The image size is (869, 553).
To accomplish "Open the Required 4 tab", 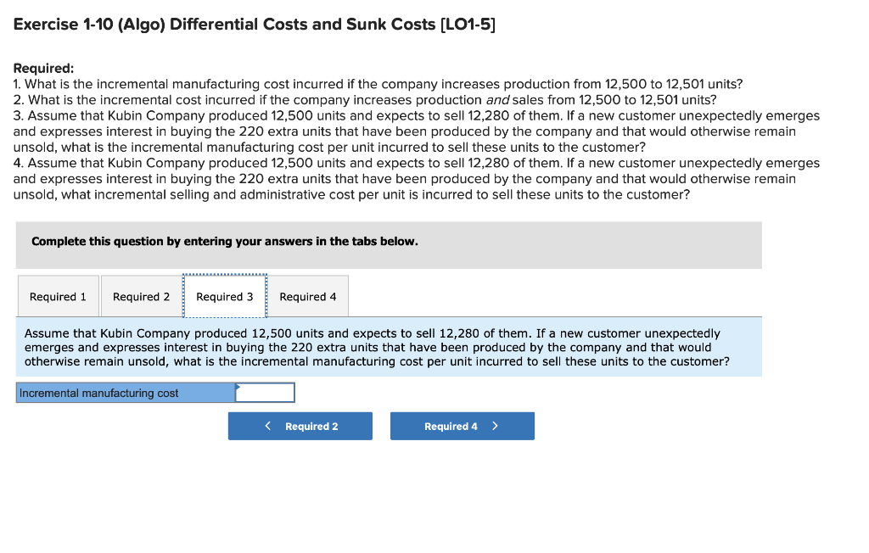I will tap(308, 296).
